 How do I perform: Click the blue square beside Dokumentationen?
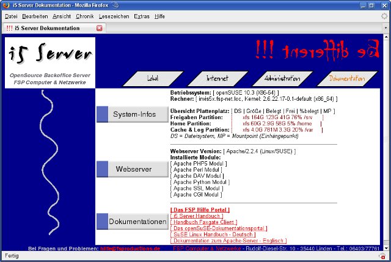click(x=102, y=221)
